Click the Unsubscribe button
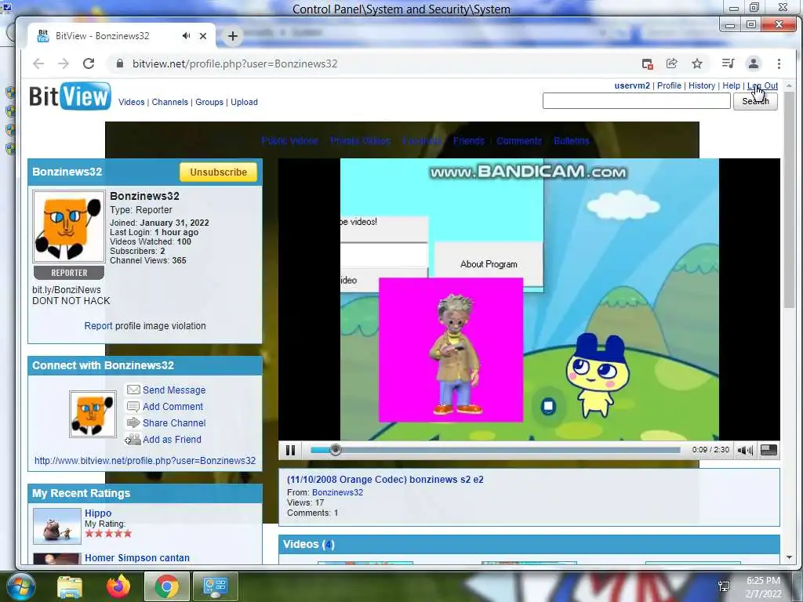Image resolution: width=803 pixels, height=602 pixels. 219,172
